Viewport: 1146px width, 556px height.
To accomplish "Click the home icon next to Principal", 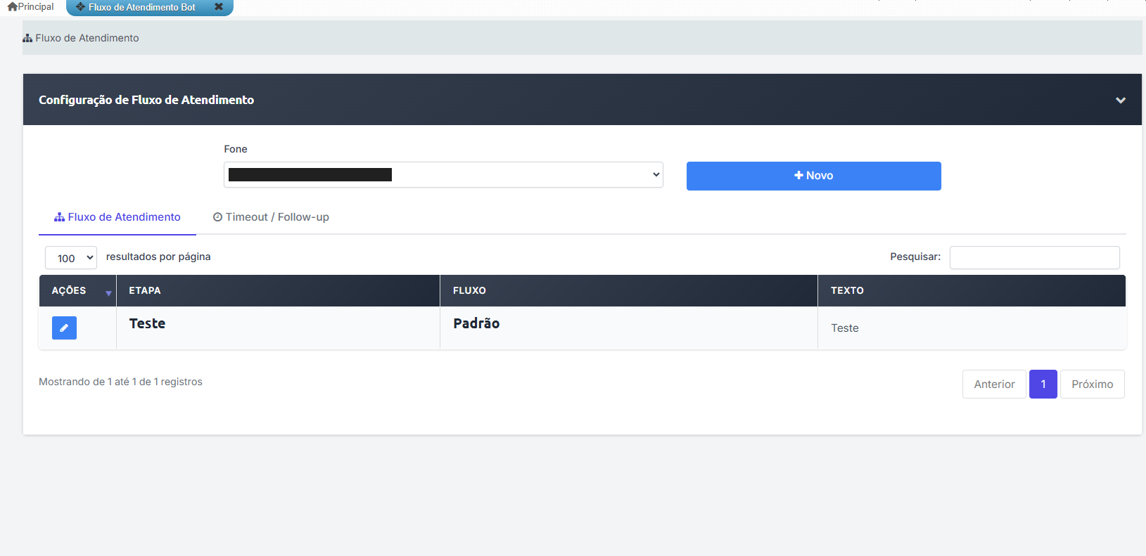I will (x=12, y=6).
